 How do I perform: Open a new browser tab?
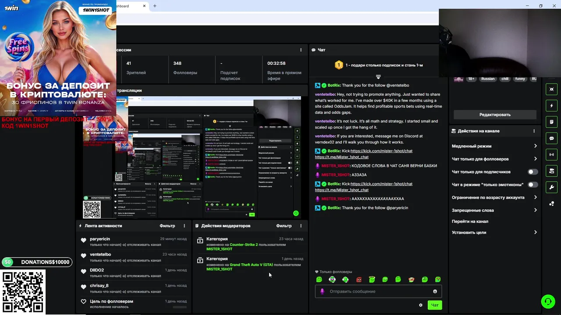[x=155, y=6]
